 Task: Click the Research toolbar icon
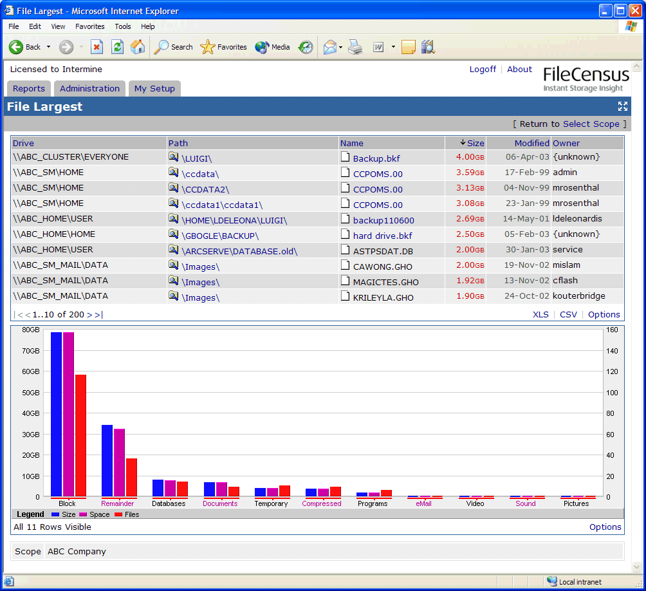click(x=428, y=47)
